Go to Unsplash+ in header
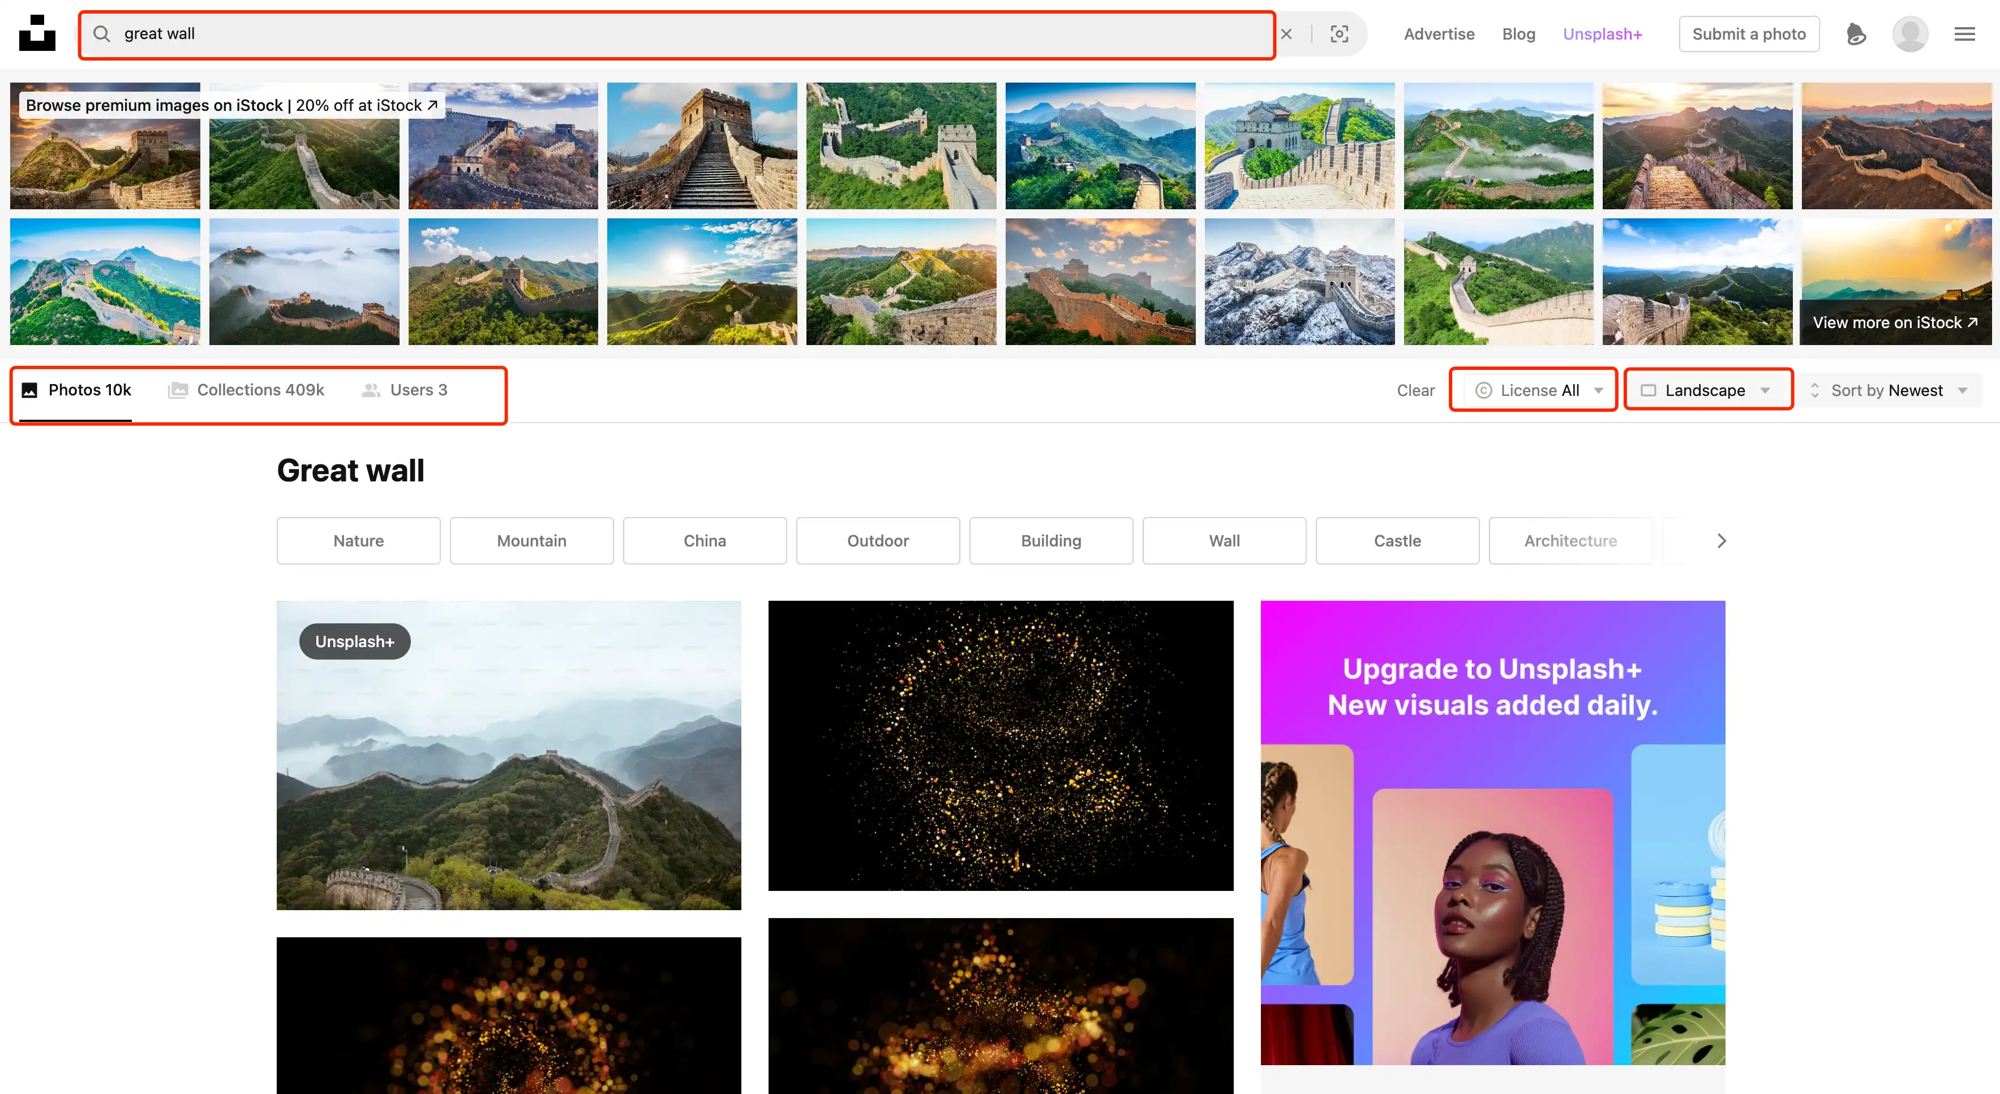Screen dimensions: 2000x1094 pyautogui.click(x=1602, y=34)
